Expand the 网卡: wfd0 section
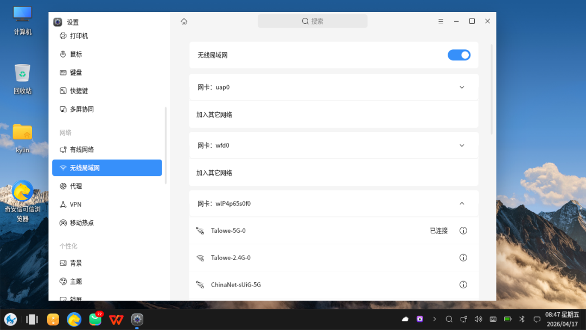The height and width of the screenshot is (330, 586). pyautogui.click(x=462, y=145)
